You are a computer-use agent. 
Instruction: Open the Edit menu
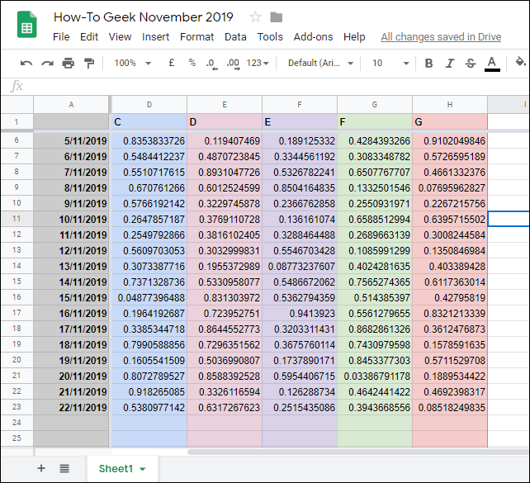[x=89, y=37]
